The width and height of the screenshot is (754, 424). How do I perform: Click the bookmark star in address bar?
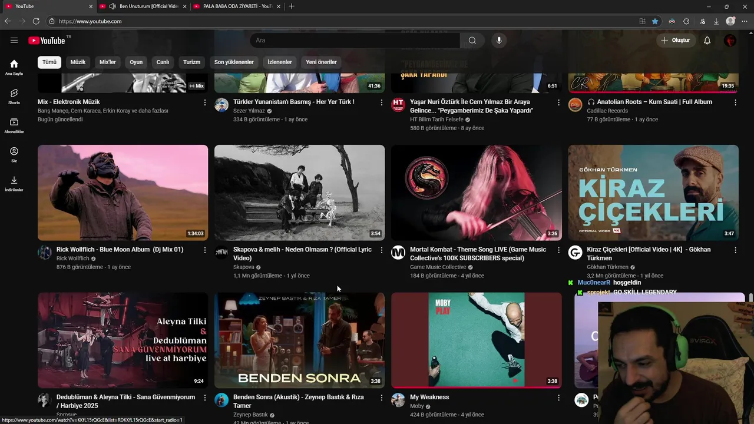tap(655, 21)
